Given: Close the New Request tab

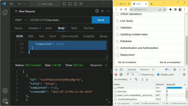Looking at the screenshot, I should click(103, 11).
